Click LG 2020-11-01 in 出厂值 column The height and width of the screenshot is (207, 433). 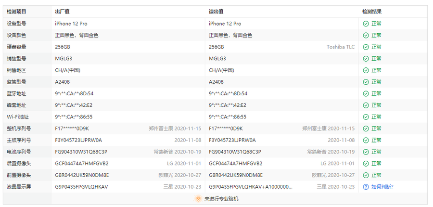click(x=184, y=163)
